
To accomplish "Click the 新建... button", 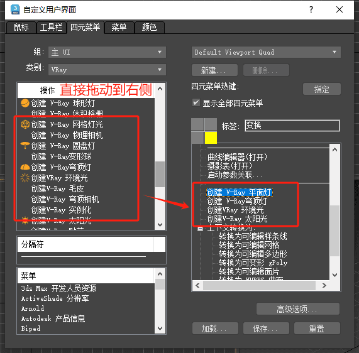I will [x=214, y=70].
